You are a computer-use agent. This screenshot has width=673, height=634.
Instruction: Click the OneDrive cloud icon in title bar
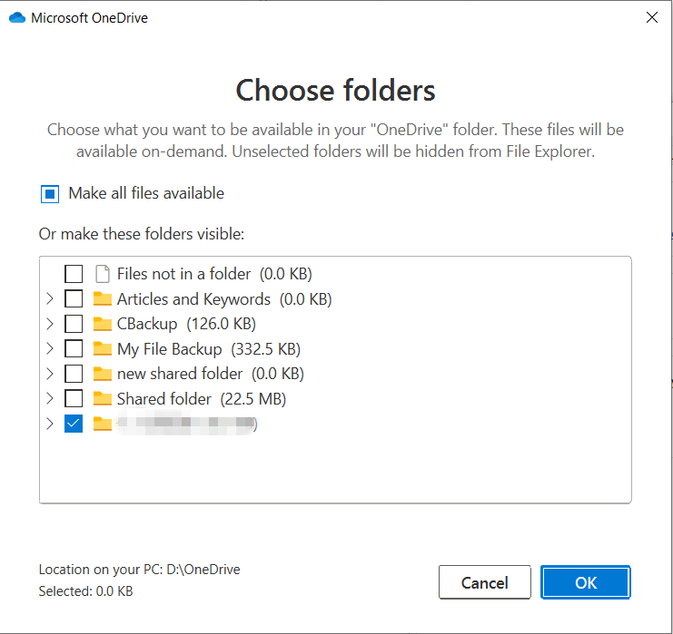point(16,17)
